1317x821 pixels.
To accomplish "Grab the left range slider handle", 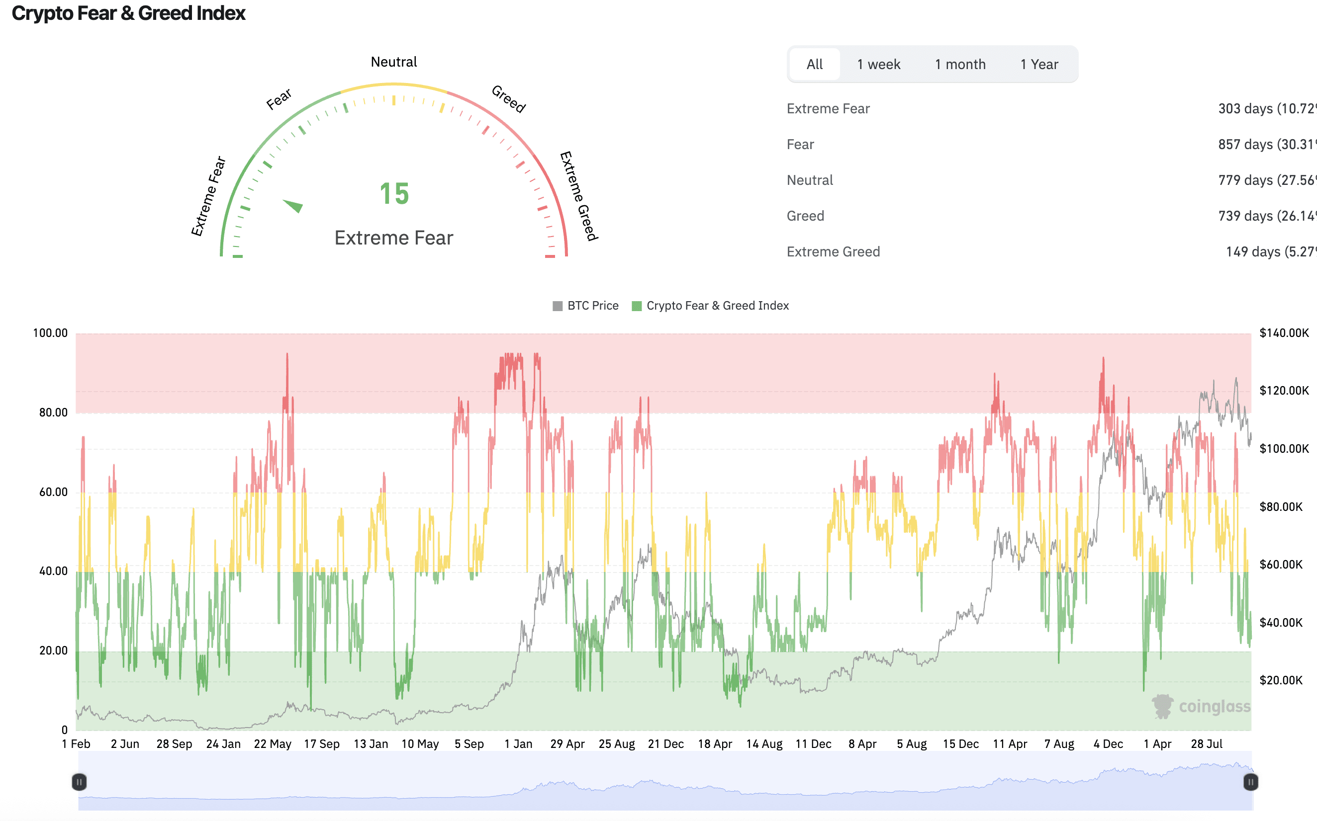I will click(79, 782).
